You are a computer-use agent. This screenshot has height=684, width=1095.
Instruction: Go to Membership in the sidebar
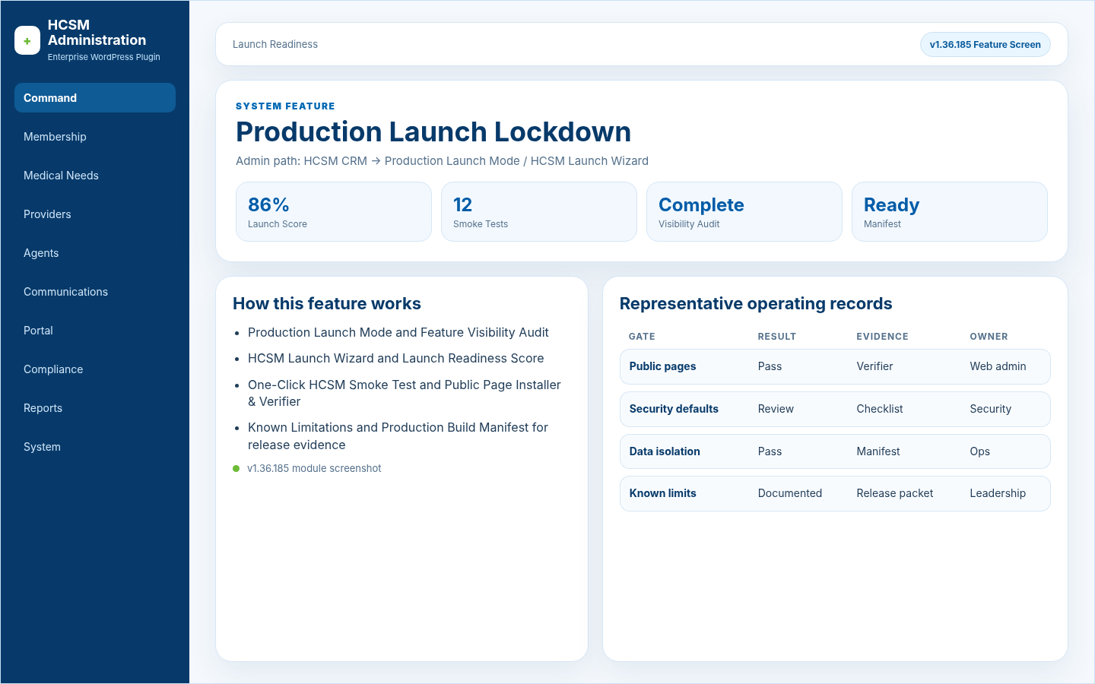click(95, 137)
